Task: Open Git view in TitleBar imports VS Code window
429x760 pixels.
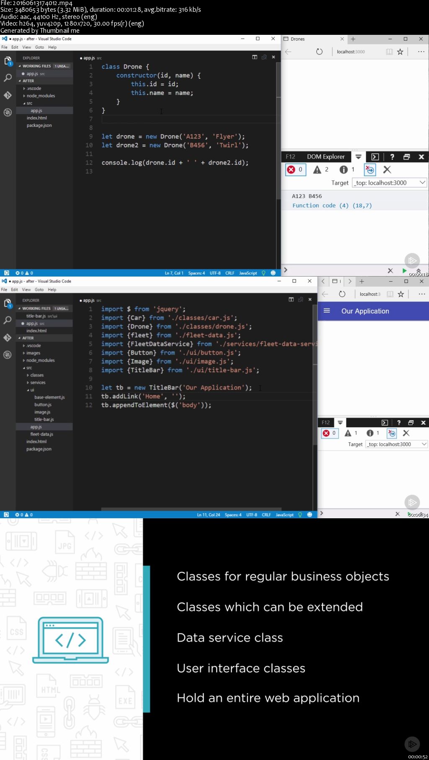Action: pyautogui.click(x=8, y=337)
